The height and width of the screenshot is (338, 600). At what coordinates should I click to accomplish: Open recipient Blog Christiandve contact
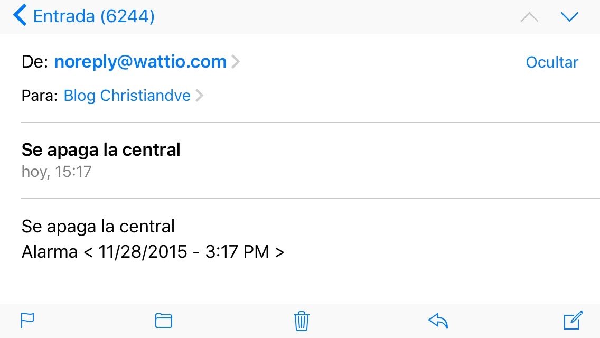127,96
